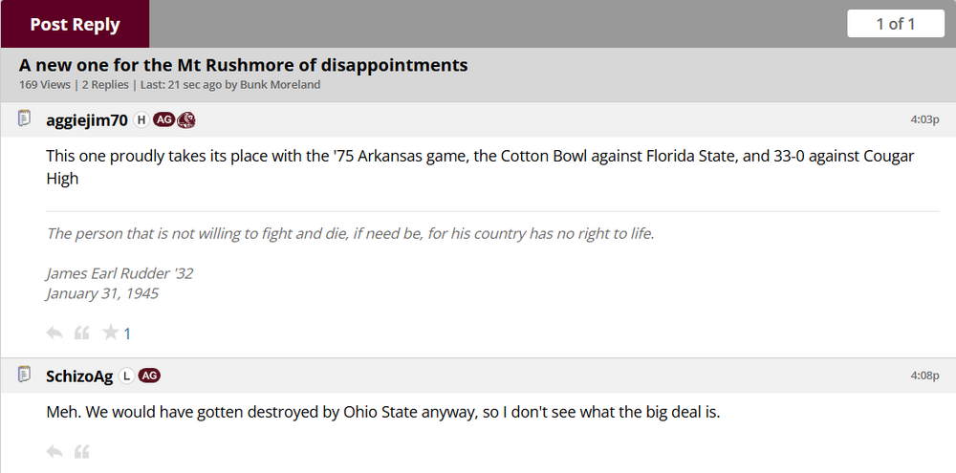Click the 4:03p post timestamp
The height and width of the screenshot is (473, 956).
924,119
